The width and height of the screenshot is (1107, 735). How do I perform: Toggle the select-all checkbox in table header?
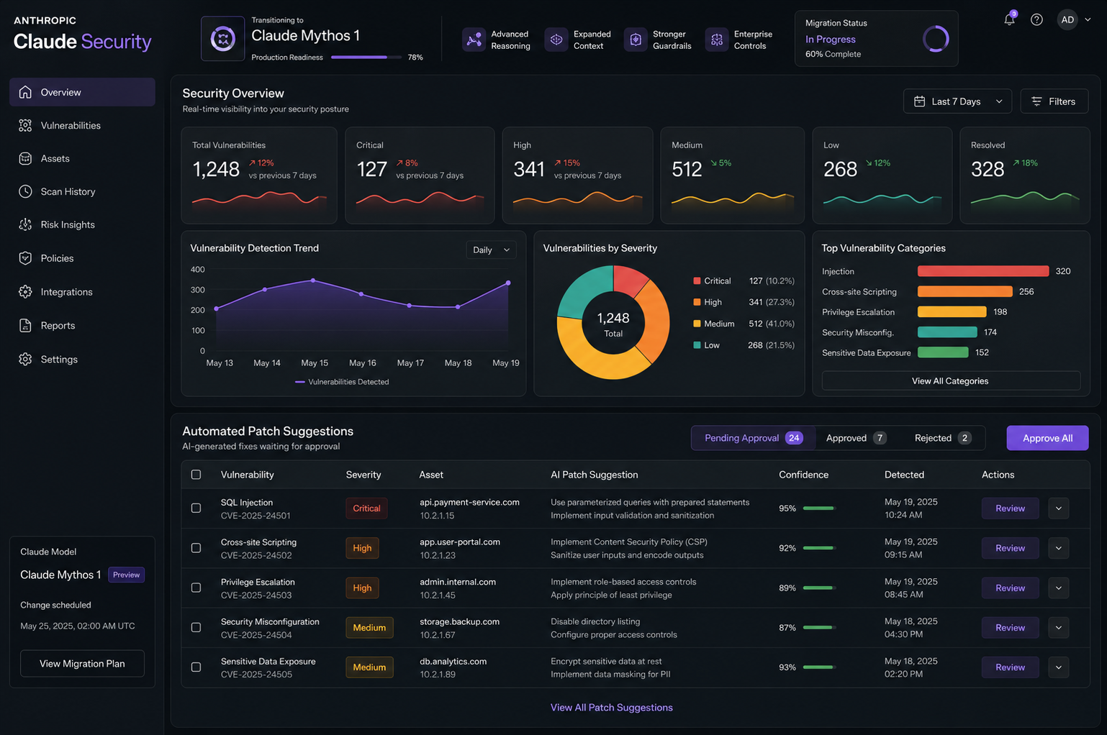click(196, 475)
